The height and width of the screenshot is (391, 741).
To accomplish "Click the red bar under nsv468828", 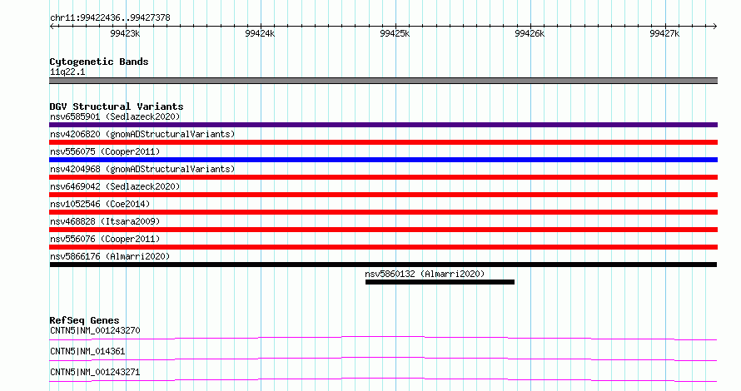I will [383, 230].
